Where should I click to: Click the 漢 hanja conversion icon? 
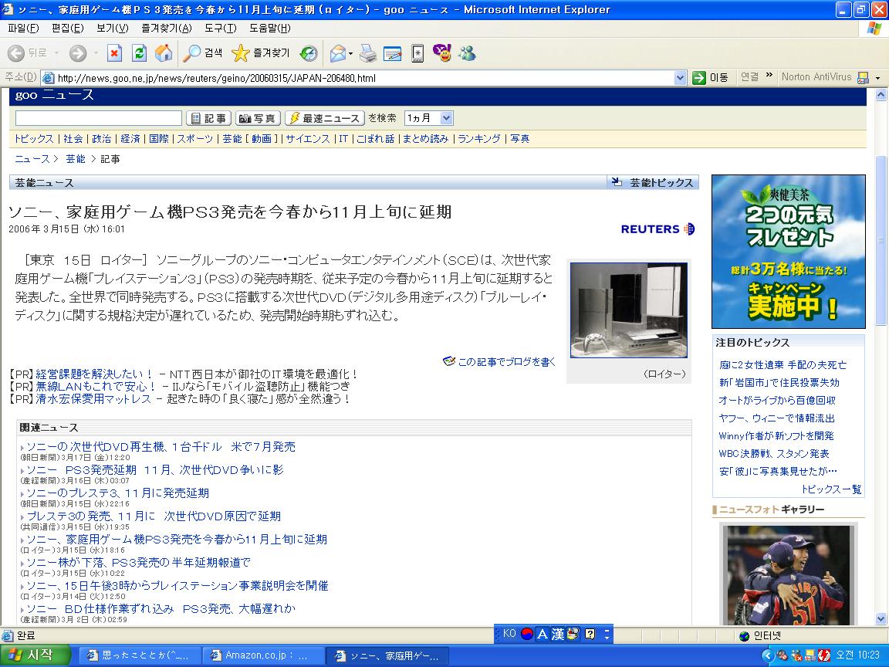click(x=558, y=634)
